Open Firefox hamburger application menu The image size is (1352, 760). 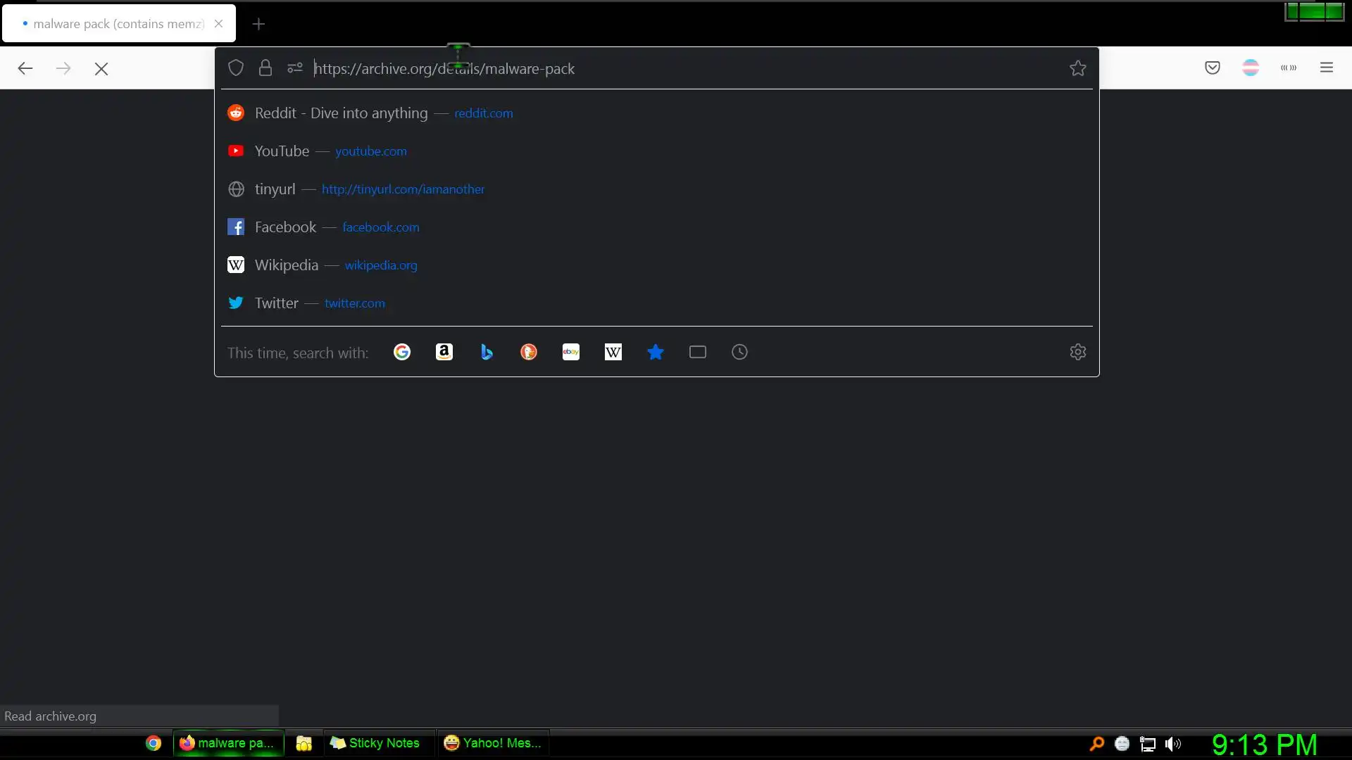(1327, 68)
